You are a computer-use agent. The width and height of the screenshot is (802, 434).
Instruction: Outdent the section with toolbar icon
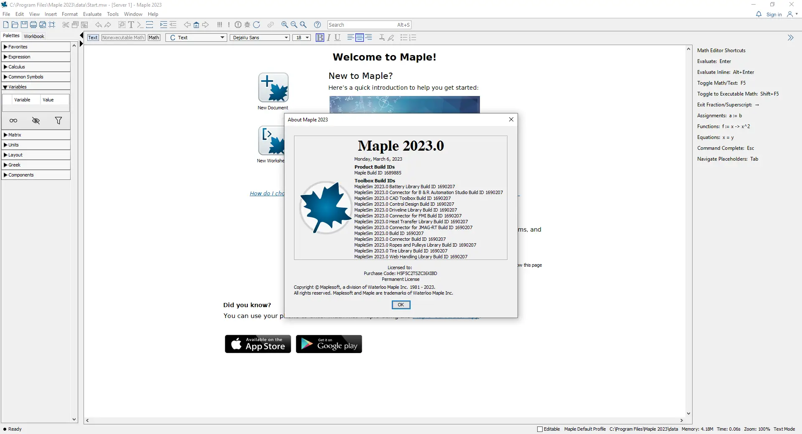(173, 25)
